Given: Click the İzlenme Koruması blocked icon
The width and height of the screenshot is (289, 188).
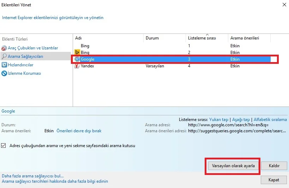Looking at the screenshot, I should (x=4, y=73).
